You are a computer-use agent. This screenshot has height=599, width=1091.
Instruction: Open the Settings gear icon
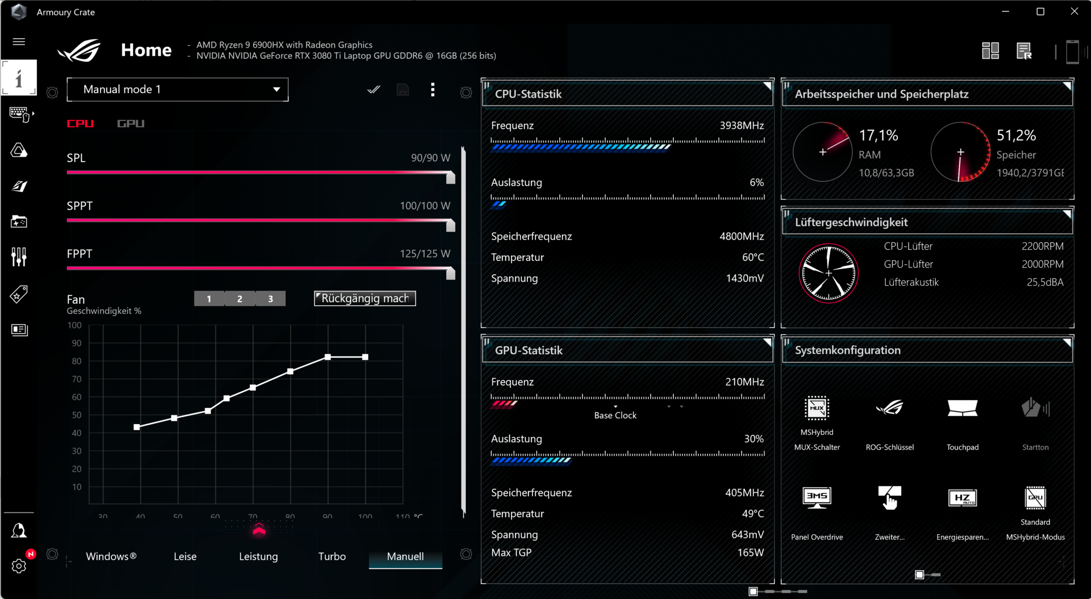click(19, 566)
